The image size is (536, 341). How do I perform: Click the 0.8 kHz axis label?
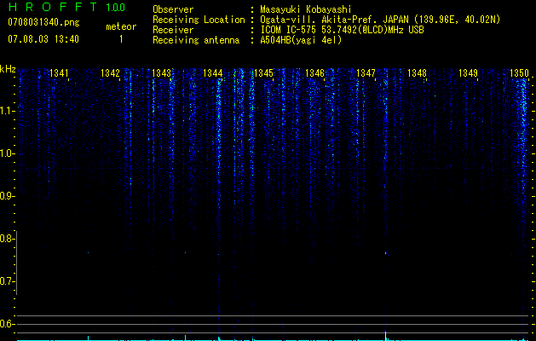coord(7,239)
